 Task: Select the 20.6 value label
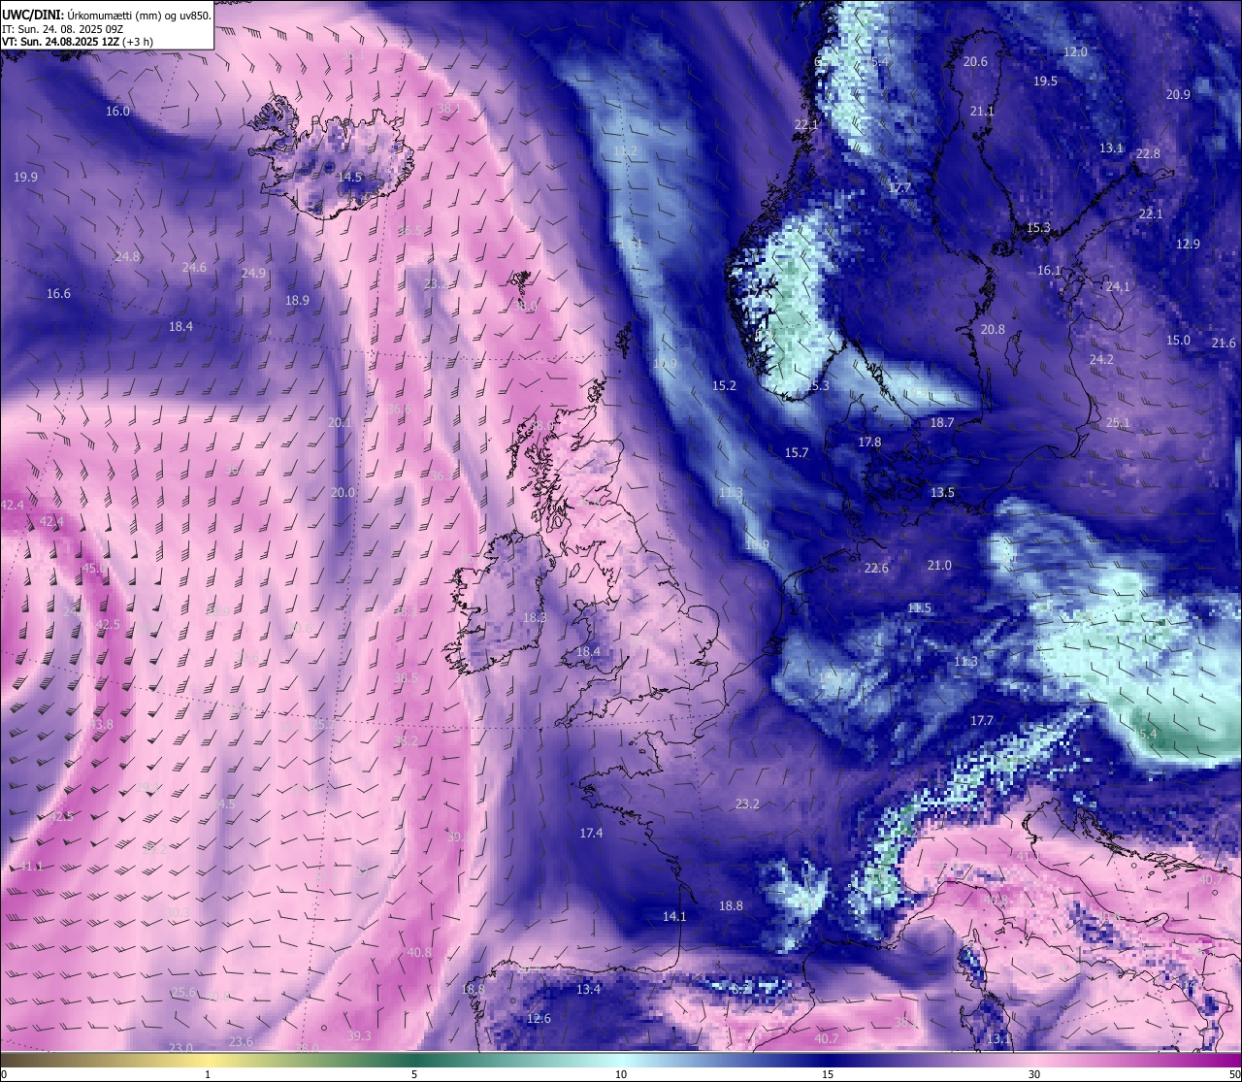(x=975, y=62)
